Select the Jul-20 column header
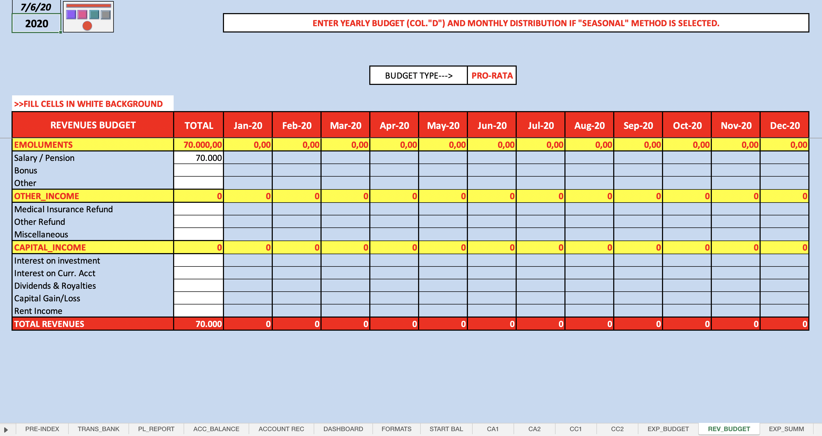The height and width of the screenshot is (436, 822). (541, 125)
